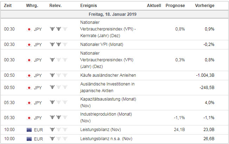Click the Vorherige column header
This screenshot has height=144, width=229.
click(x=204, y=6)
